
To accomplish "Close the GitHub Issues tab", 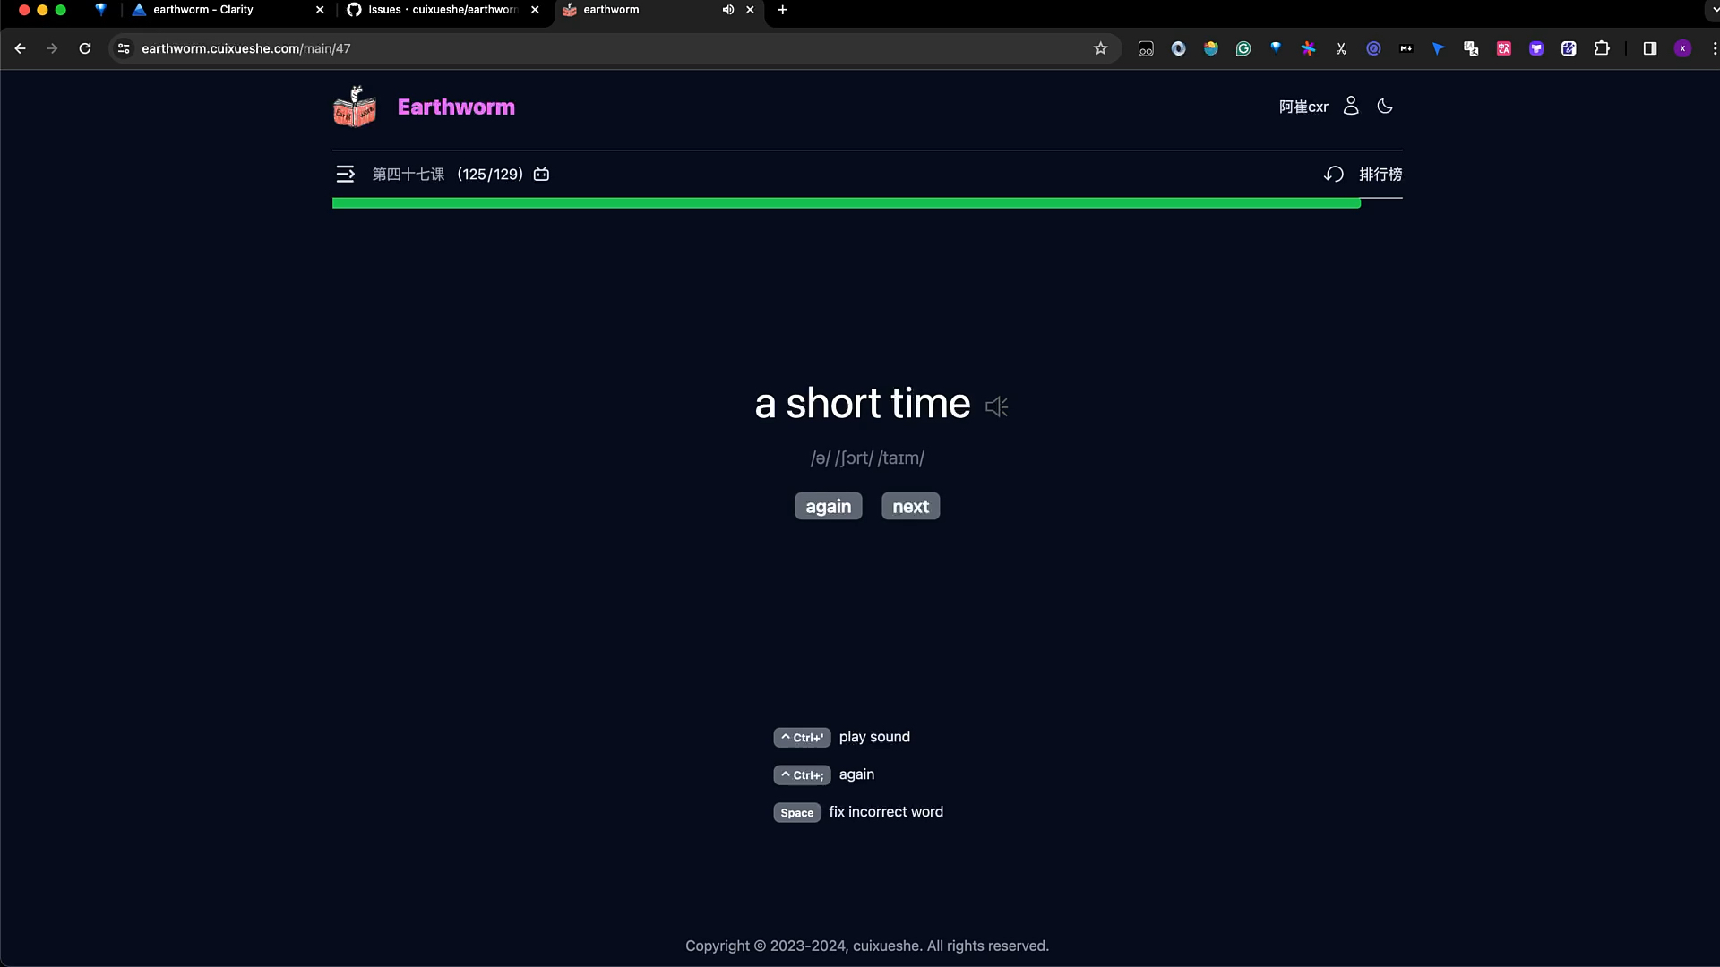I will tap(535, 10).
